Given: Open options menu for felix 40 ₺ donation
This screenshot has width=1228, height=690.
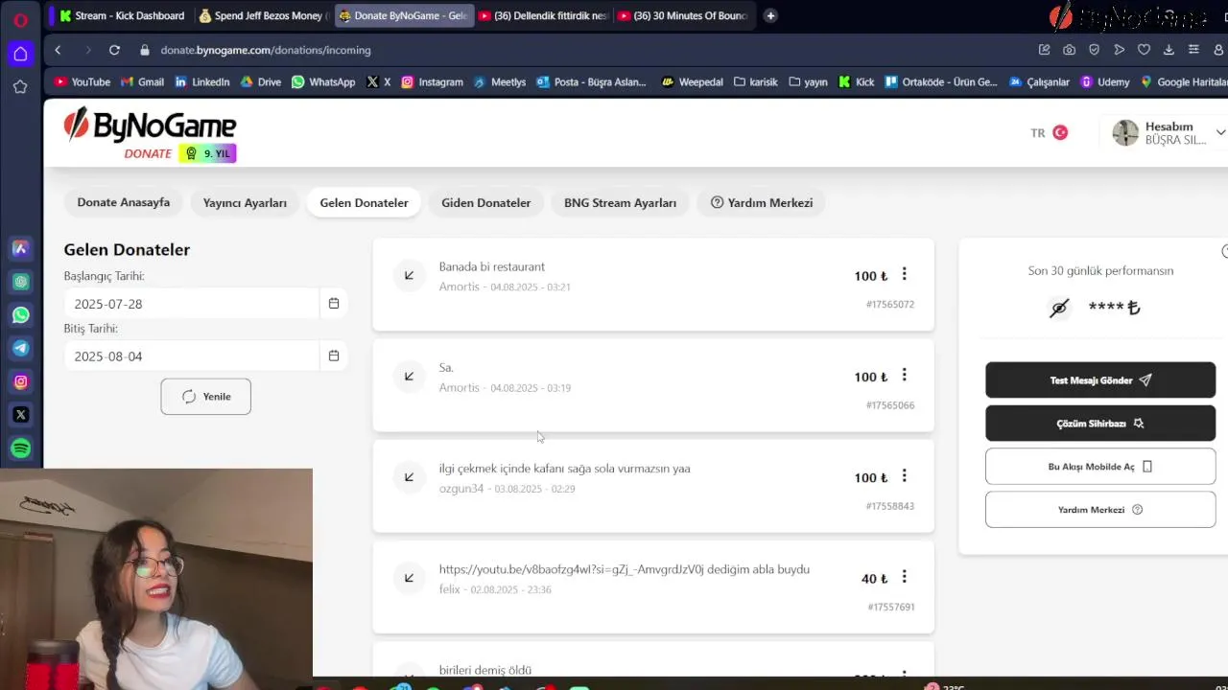Looking at the screenshot, I should click(904, 577).
